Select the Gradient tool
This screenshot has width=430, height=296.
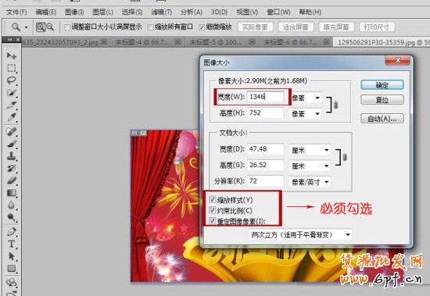[x=11, y=193]
